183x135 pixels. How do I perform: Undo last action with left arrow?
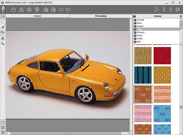[61, 9]
